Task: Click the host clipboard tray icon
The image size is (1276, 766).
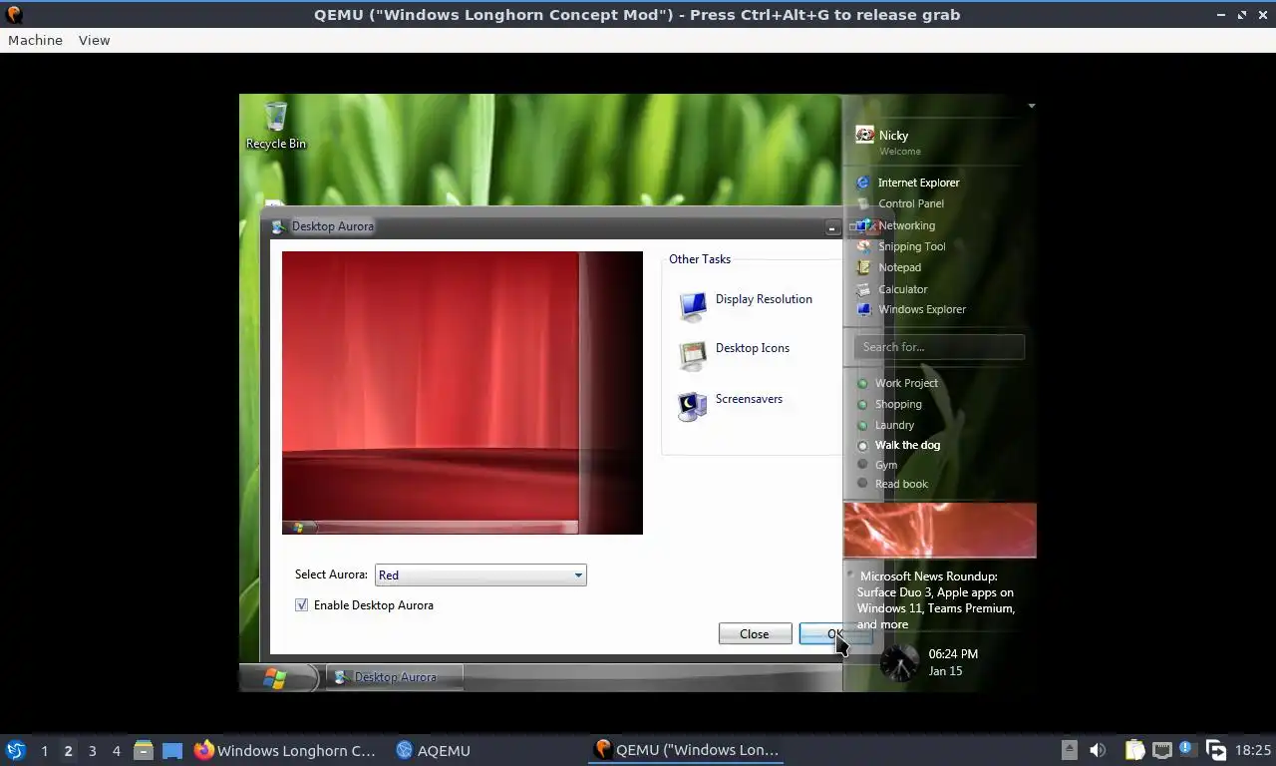Action: (1134, 750)
